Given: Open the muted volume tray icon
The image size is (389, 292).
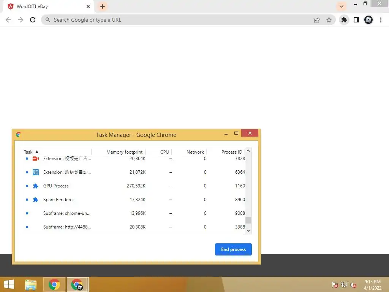Looking at the screenshot, I should click(x=353, y=285).
